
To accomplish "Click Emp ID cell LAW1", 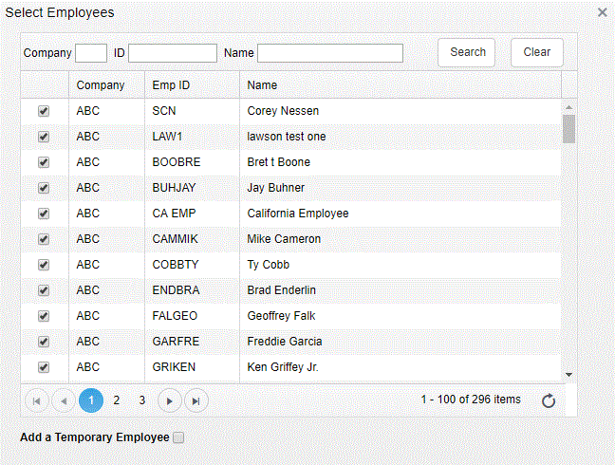I will tap(192, 137).
